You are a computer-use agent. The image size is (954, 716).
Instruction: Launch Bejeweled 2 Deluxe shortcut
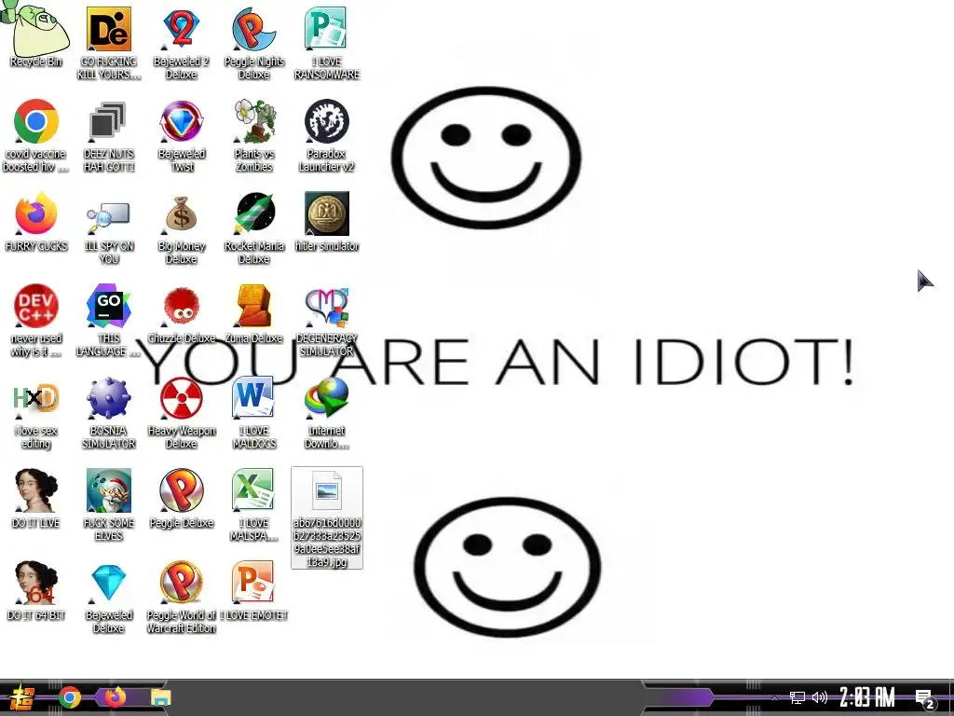[x=182, y=43]
